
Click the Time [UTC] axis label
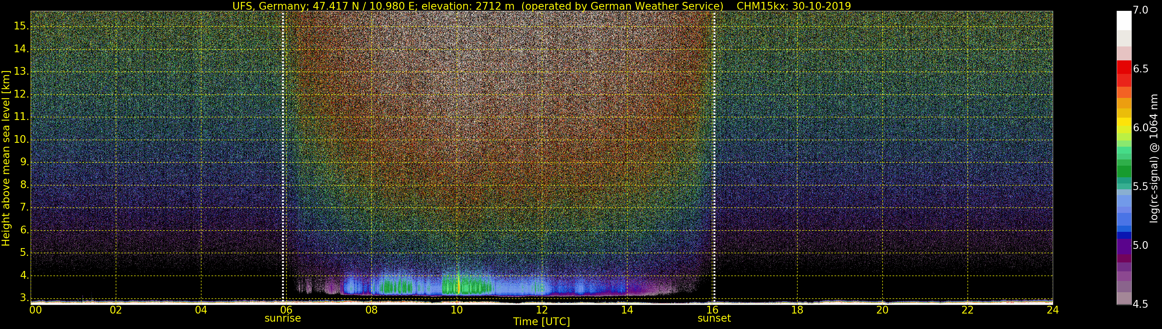click(541, 322)
